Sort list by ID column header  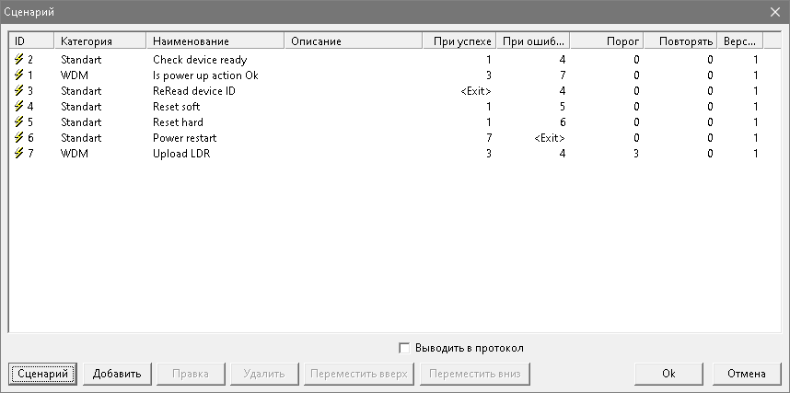point(31,41)
